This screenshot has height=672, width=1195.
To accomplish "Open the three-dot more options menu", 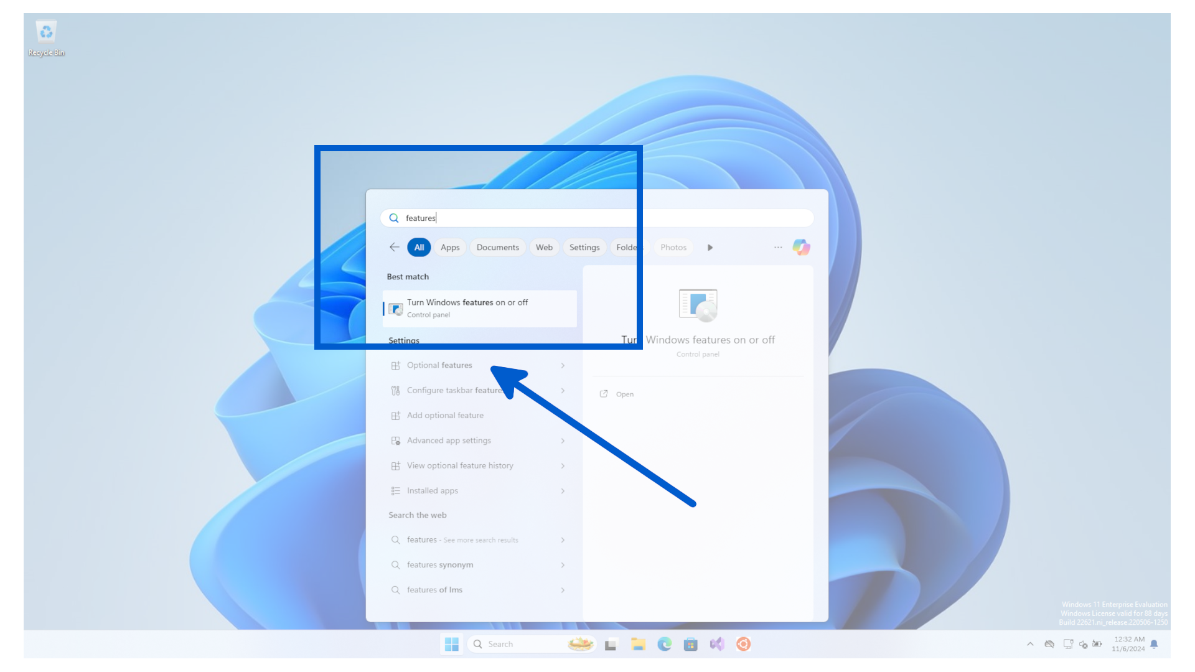I will coord(778,247).
